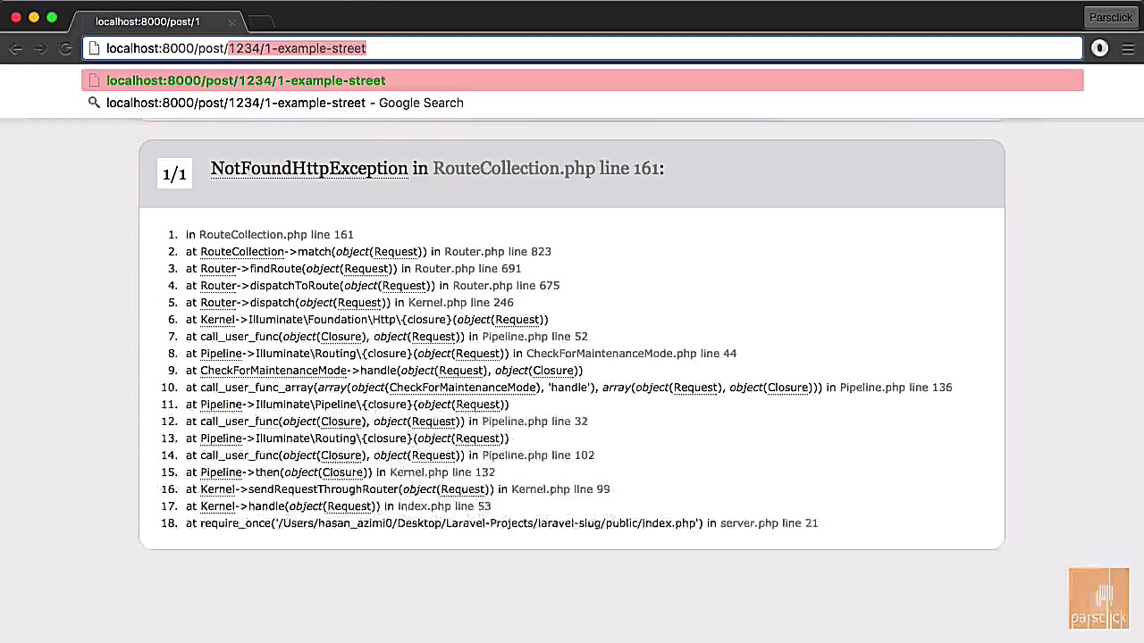Open the Chrome hamburger menu
1144x643 pixels.
1128,48
